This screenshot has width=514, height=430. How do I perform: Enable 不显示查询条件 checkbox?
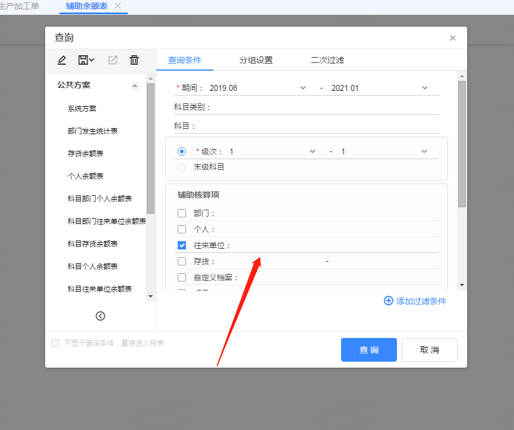pyautogui.click(x=55, y=343)
